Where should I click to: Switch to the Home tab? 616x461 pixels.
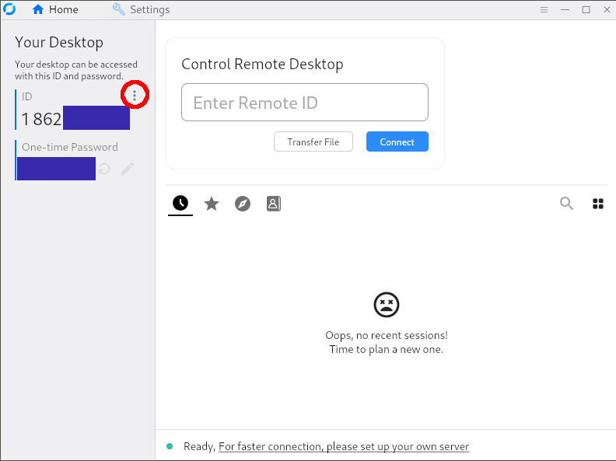pyautogui.click(x=55, y=9)
